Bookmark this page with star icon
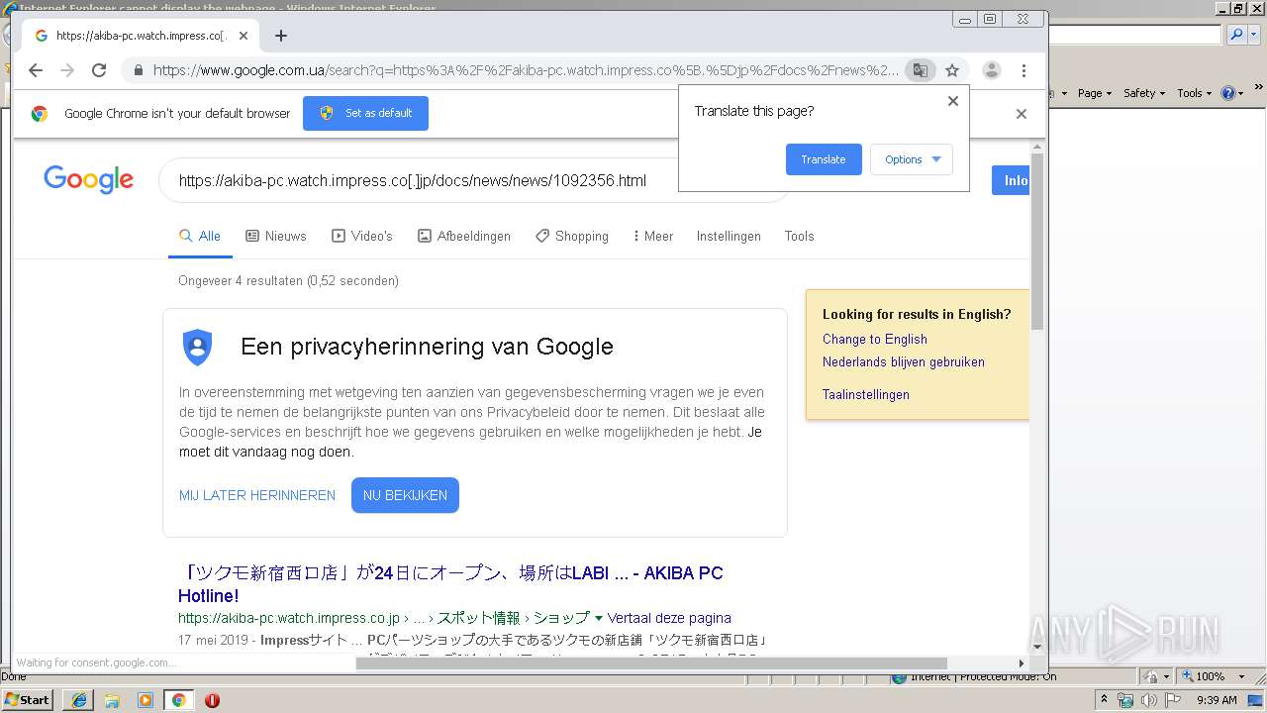This screenshot has width=1267, height=713. coord(952,70)
